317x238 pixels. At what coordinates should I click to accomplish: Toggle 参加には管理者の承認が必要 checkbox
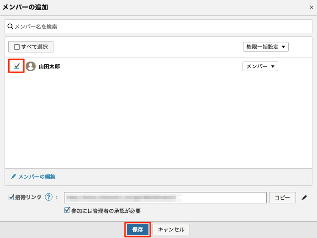(67, 210)
